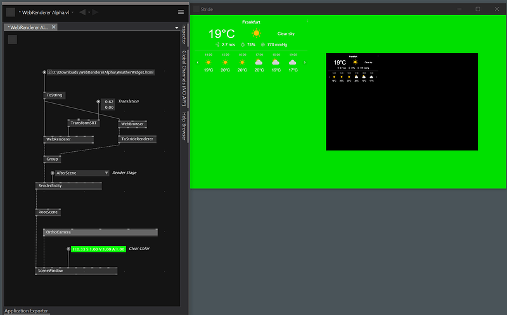Click the 74% humidity reading

[x=251, y=45]
